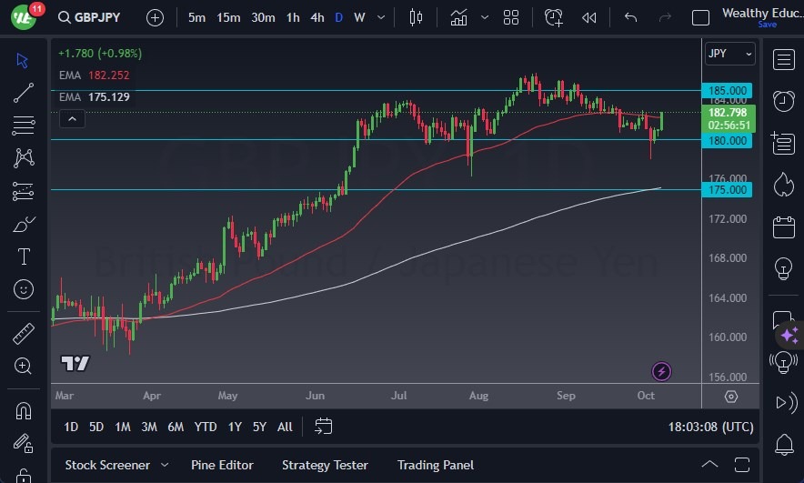
Task: Open the emoji icons tool
Action: [24, 289]
